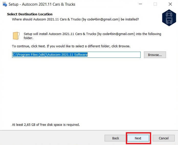Close the Autocom Setup window

coord(170,4)
